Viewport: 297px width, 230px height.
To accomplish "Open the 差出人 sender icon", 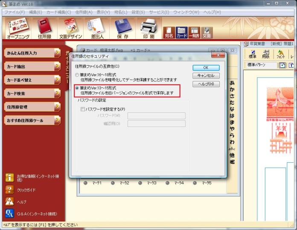I will tap(97, 29).
